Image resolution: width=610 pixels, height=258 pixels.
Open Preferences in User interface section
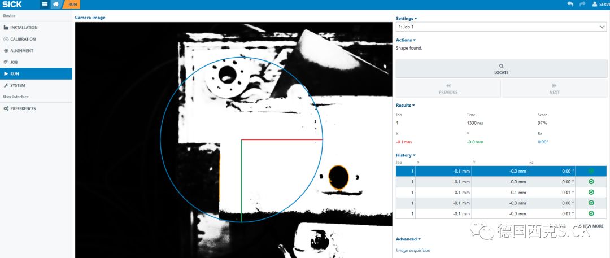[23, 108]
